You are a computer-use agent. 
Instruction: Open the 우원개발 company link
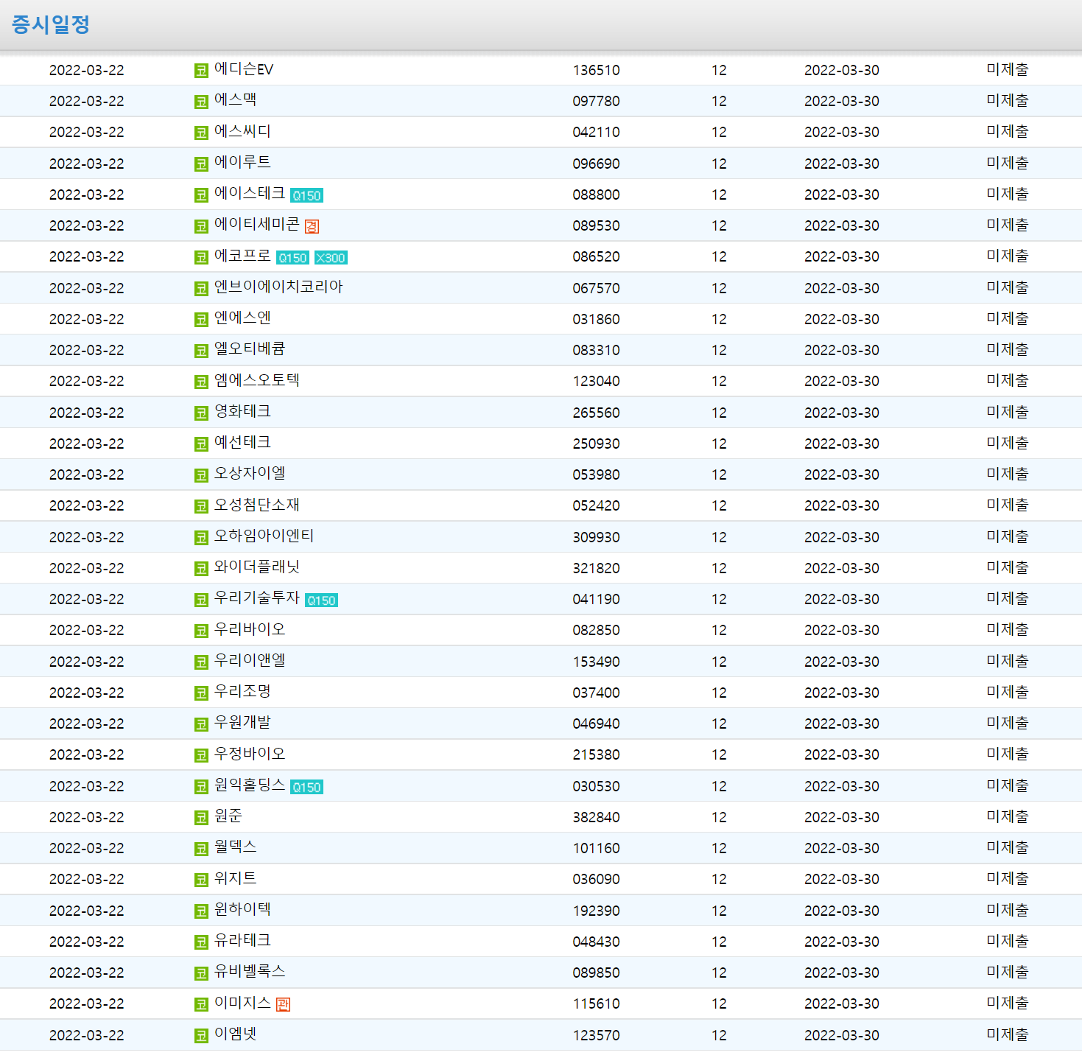[x=242, y=722]
